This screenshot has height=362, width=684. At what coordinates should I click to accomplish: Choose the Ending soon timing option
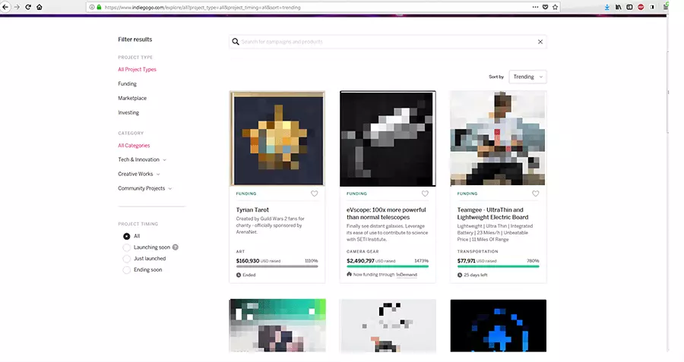pos(127,269)
